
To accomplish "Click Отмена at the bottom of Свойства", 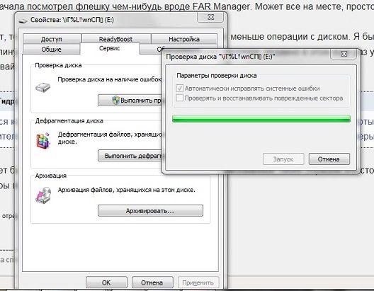I will point(152,283).
